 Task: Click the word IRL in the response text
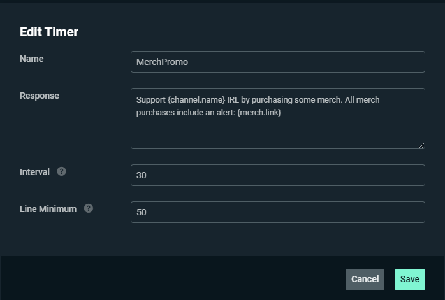click(x=233, y=100)
